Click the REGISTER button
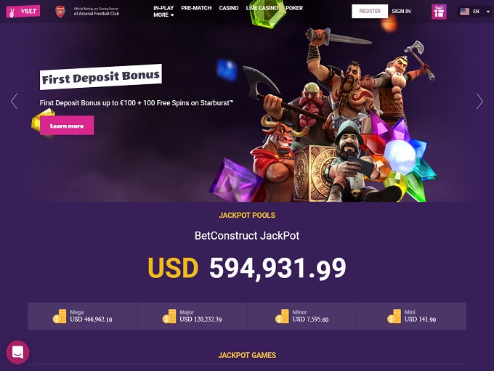The height and width of the screenshot is (371, 494). pyautogui.click(x=370, y=12)
